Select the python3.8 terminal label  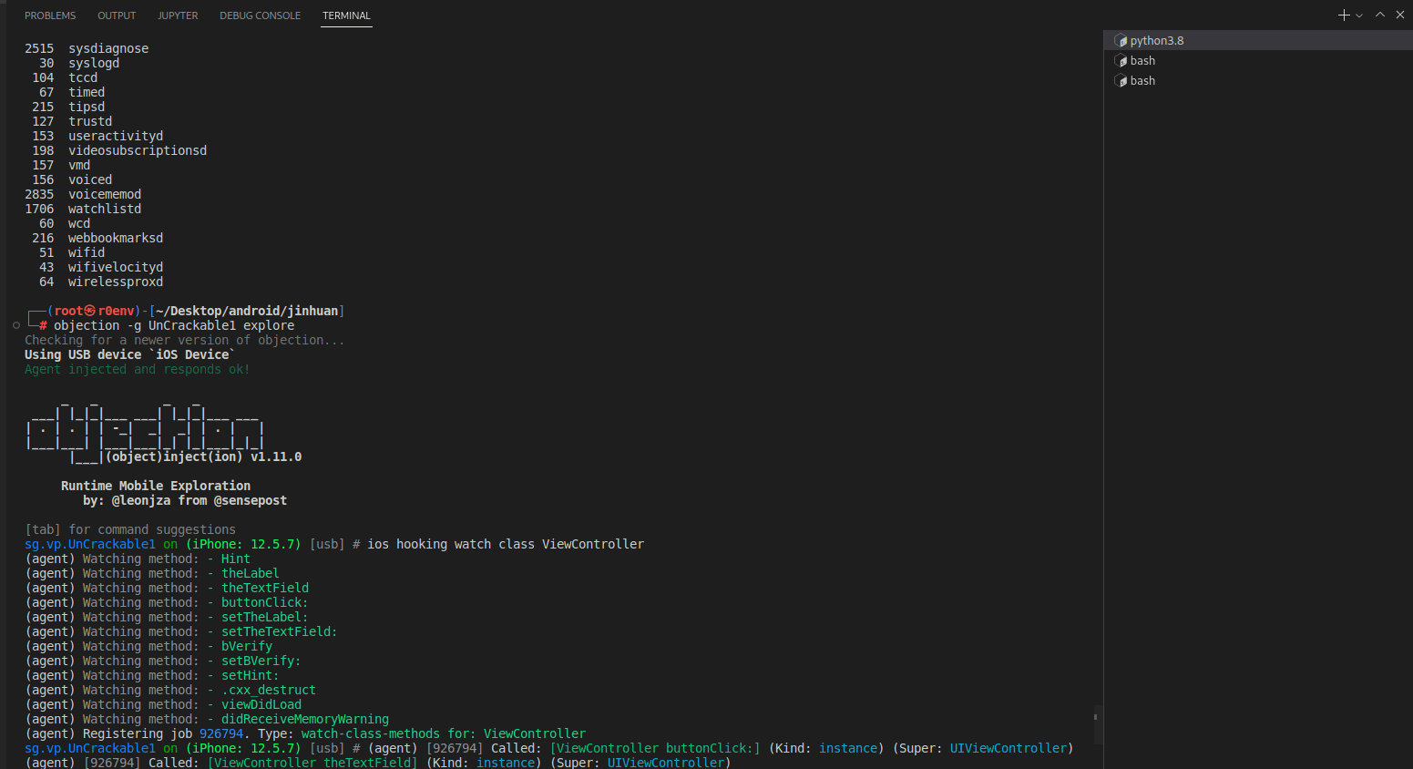[1156, 41]
